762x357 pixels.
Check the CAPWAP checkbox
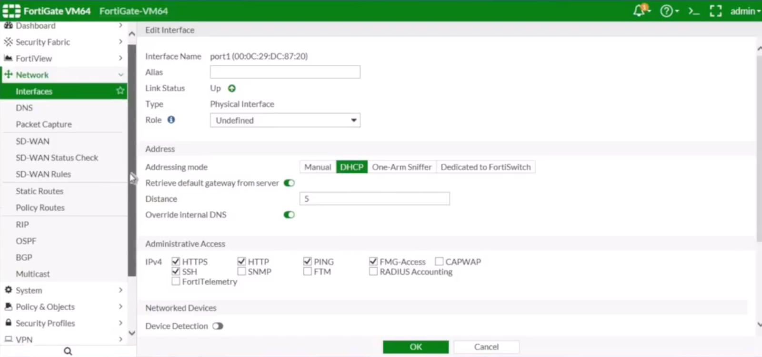point(439,261)
